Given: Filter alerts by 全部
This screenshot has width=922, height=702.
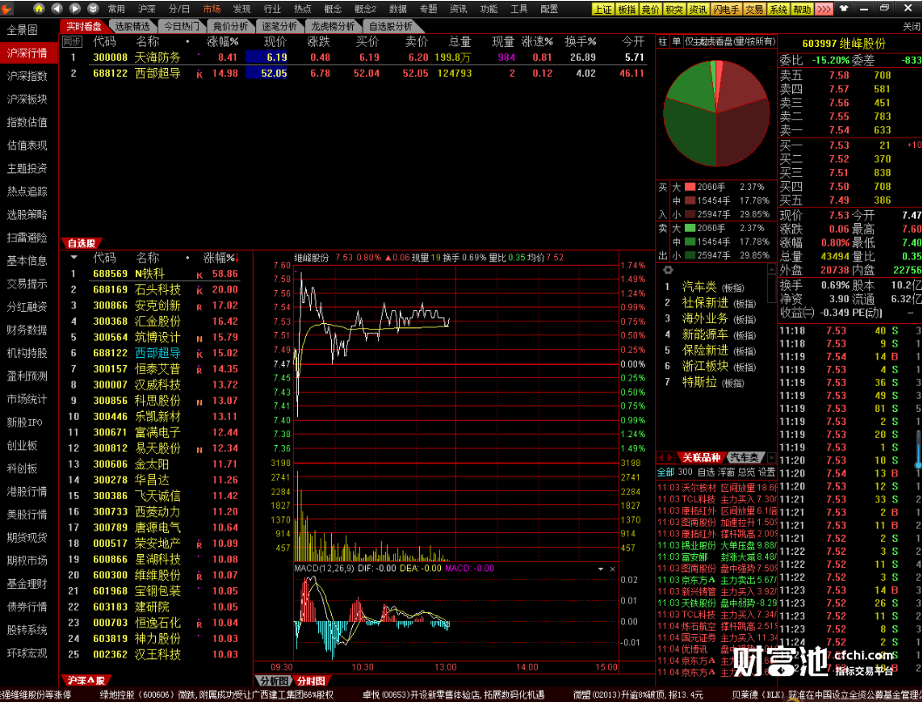Looking at the screenshot, I should pos(666,472).
